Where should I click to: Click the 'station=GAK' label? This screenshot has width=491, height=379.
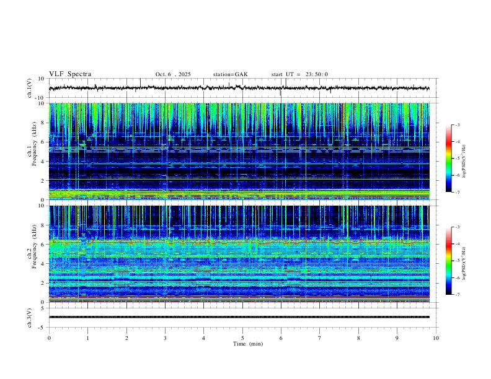(230, 74)
